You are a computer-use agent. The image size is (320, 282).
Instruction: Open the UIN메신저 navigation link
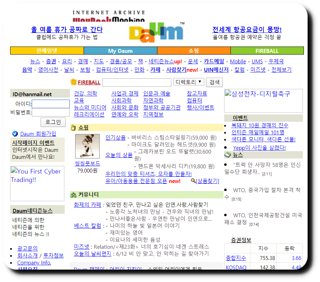[x=216, y=70]
